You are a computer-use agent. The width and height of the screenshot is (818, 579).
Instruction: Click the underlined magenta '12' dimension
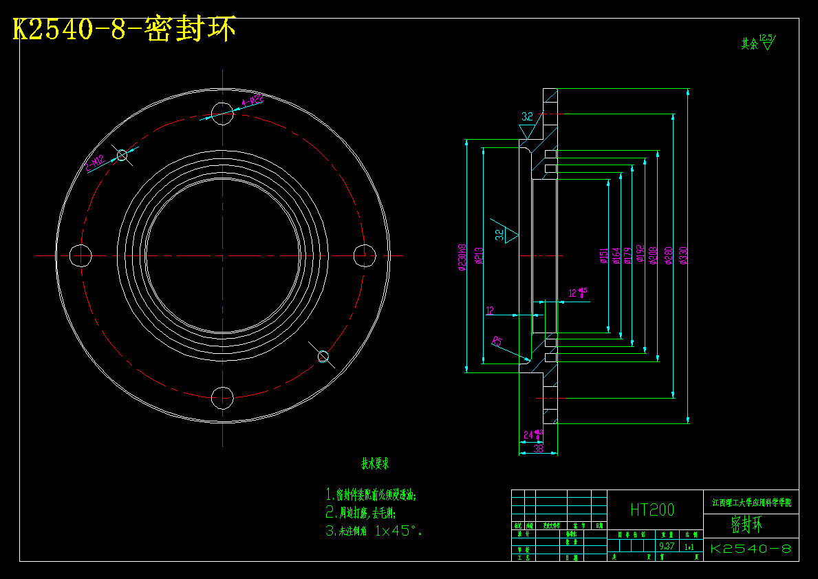tap(490, 310)
